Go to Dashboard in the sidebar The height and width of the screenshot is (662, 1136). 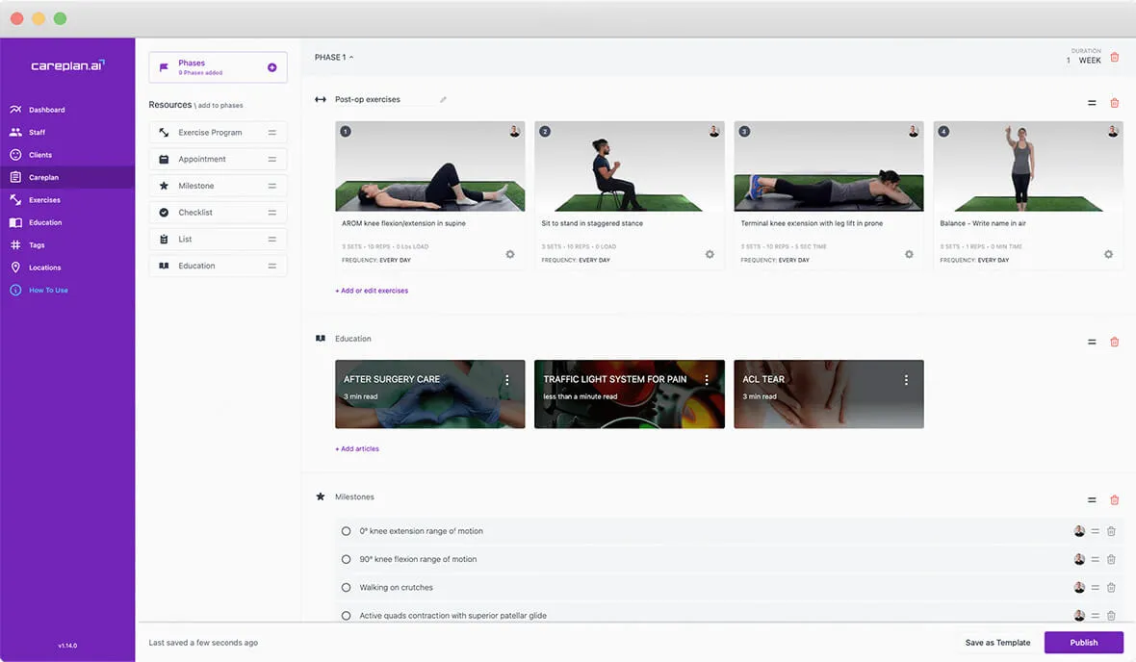click(46, 110)
